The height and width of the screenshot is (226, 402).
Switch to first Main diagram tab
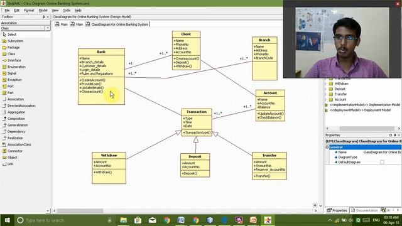pos(62,24)
